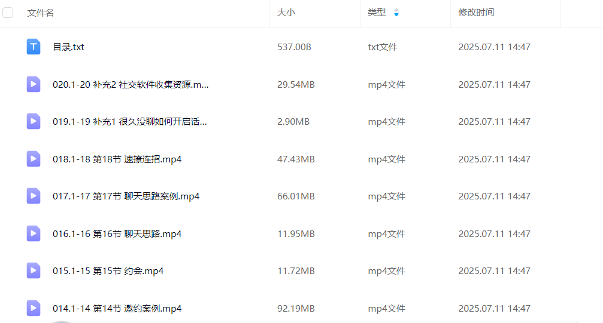
Task: Click the 类型 column header label
Action: pos(377,13)
